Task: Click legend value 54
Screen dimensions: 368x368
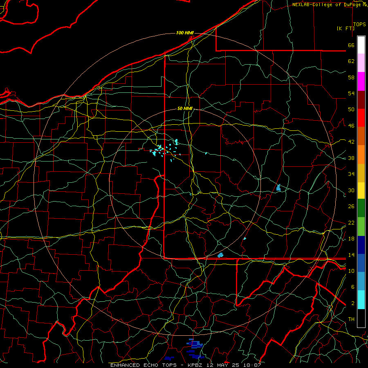Action: point(351,93)
